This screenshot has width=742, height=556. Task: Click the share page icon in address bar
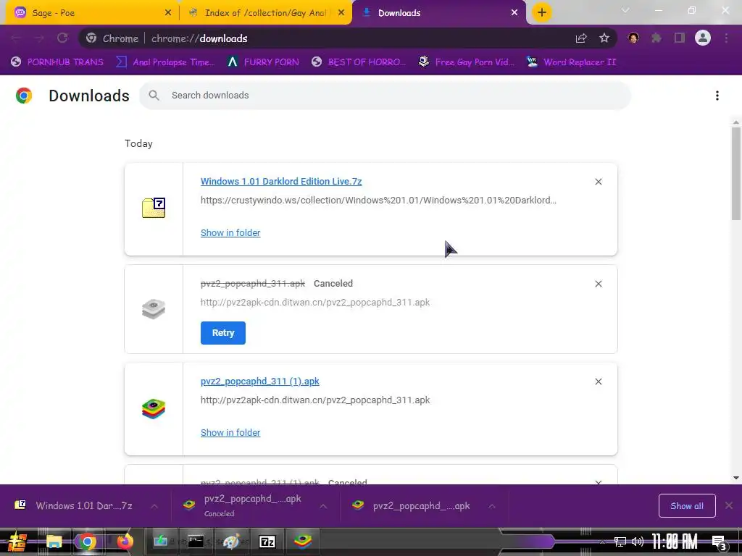(581, 38)
